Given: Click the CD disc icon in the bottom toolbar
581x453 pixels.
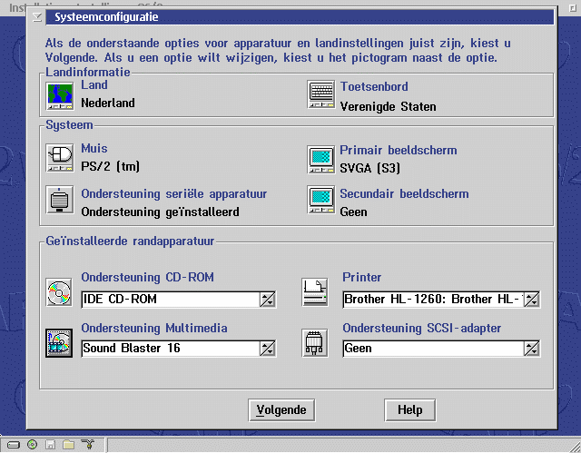Looking at the screenshot, I should click(x=33, y=445).
